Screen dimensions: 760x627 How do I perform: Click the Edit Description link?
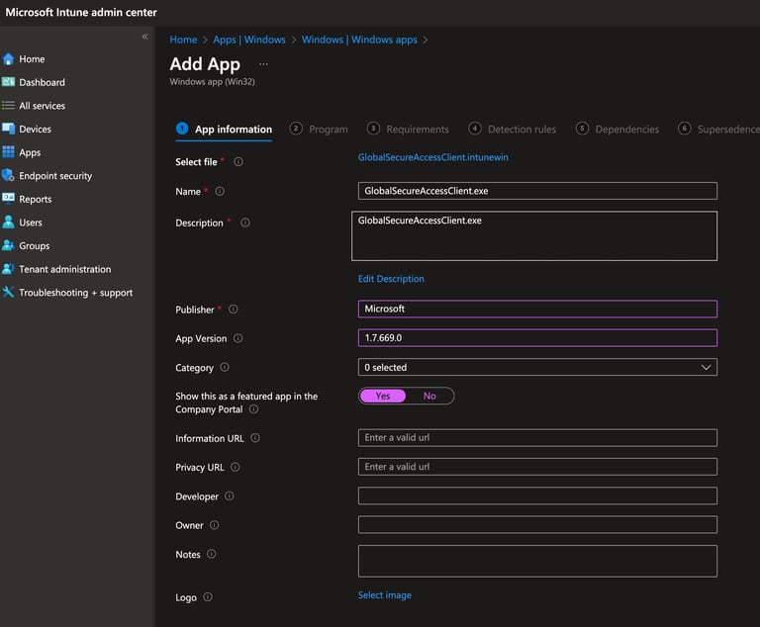point(391,279)
